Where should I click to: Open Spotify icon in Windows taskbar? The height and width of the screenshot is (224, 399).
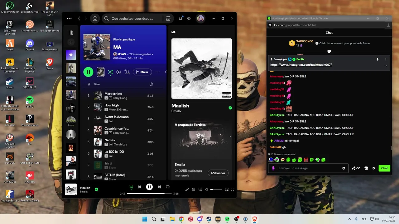coord(227,219)
